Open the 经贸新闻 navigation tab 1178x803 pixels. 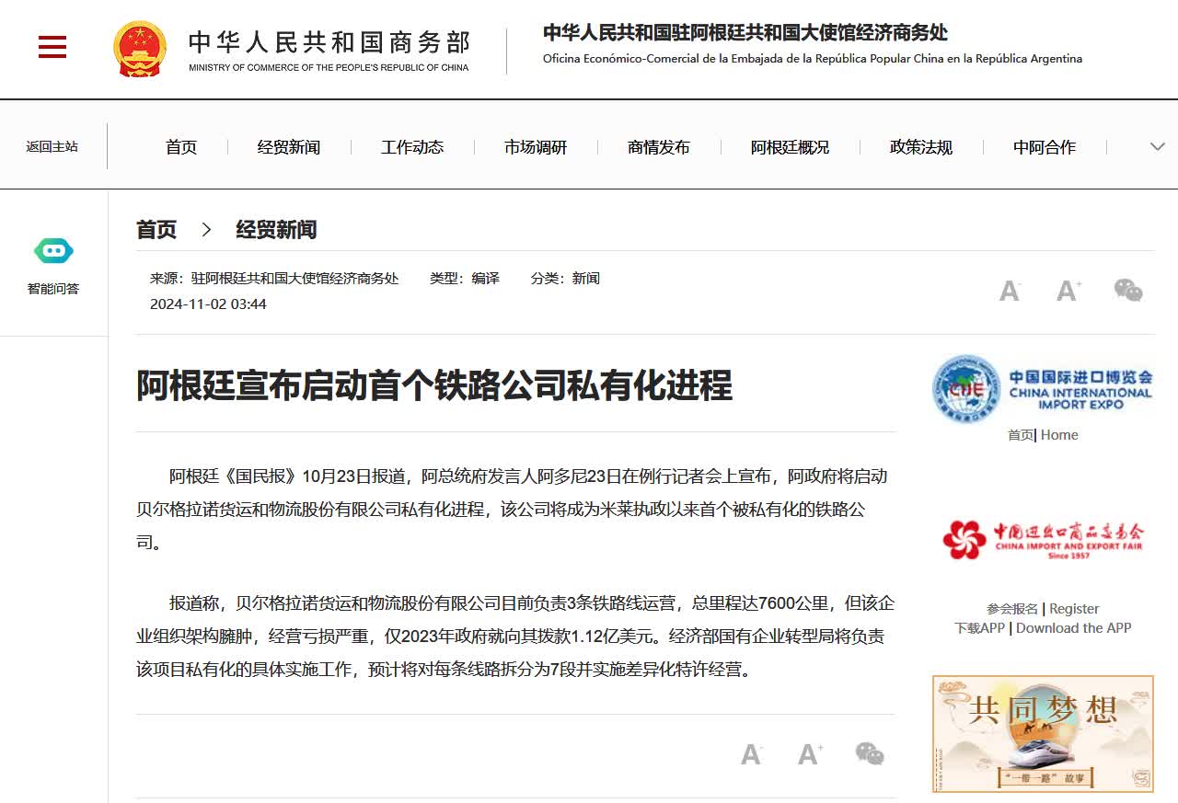tap(289, 147)
